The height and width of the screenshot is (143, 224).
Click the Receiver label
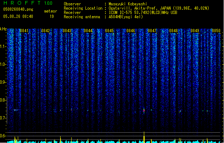point(72,13)
